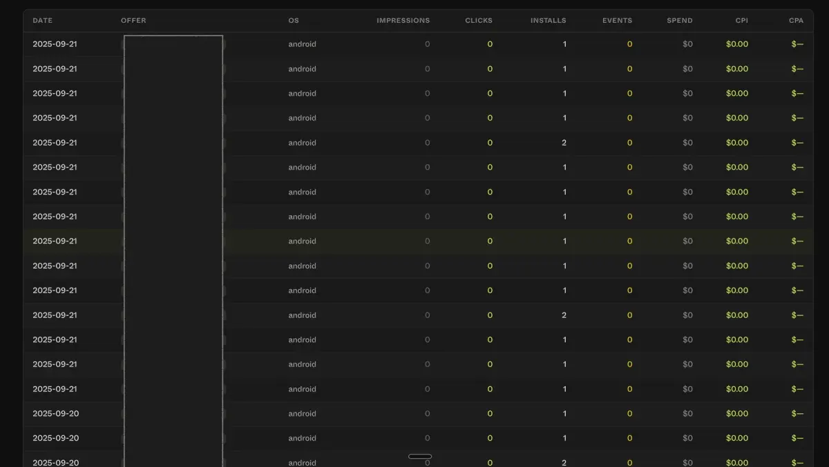Select the CPI column header
The height and width of the screenshot is (467, 829).
741,21
